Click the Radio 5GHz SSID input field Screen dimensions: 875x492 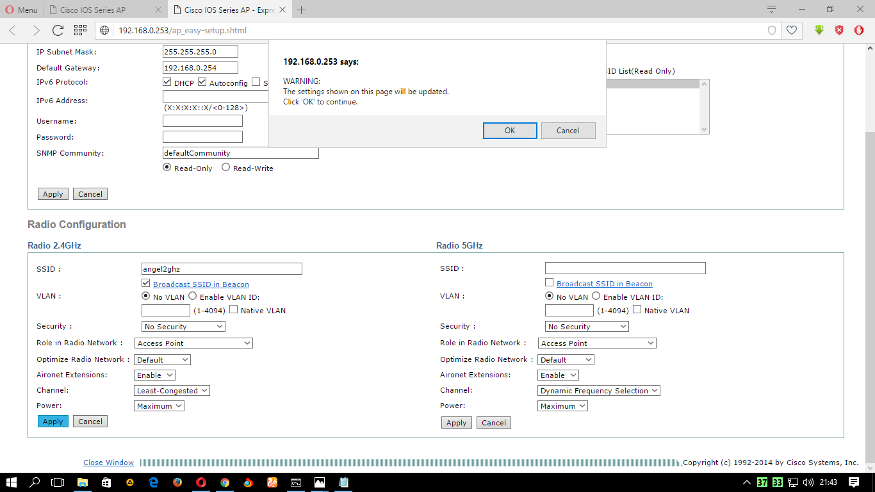(625, 268)
